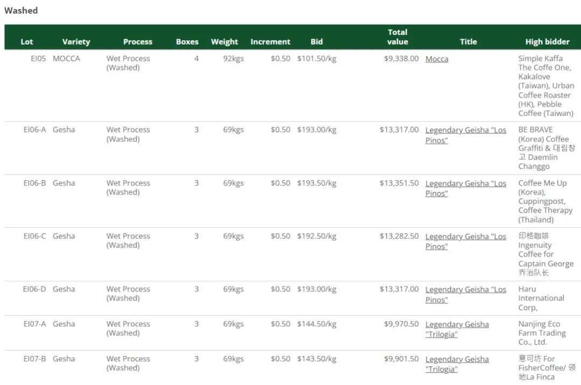This screenshot has width=581, height=385.
Task: Click the $193.00/kg bid in EI06-D row
Action: (317, 289)
